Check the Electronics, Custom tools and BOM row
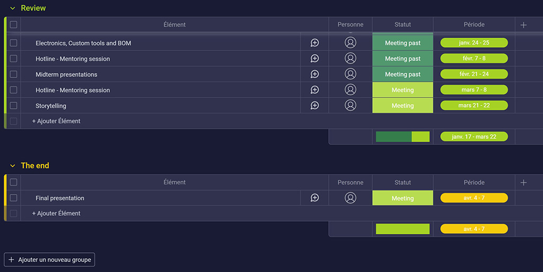543x272 pixels. (x=13, y=43)
